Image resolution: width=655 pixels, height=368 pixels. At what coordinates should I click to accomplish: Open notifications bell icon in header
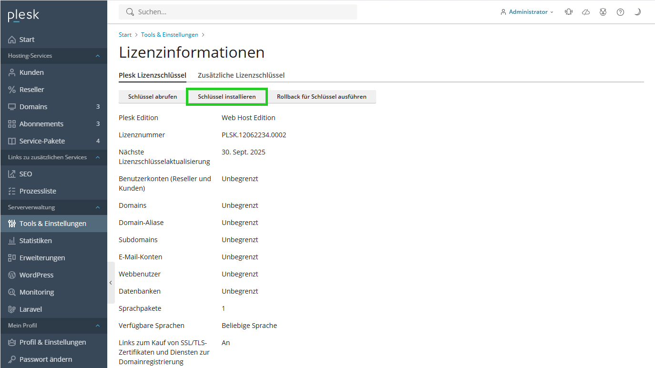pos(569,12)
